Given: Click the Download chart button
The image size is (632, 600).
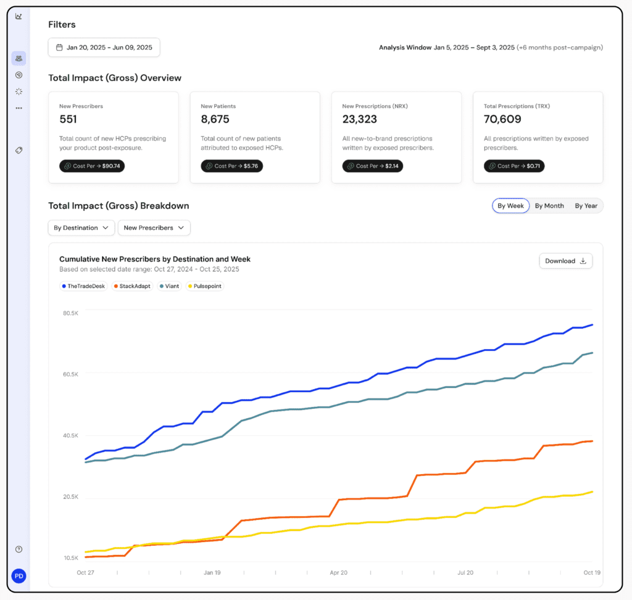Looking at the screenshot, I should point(565,261).
